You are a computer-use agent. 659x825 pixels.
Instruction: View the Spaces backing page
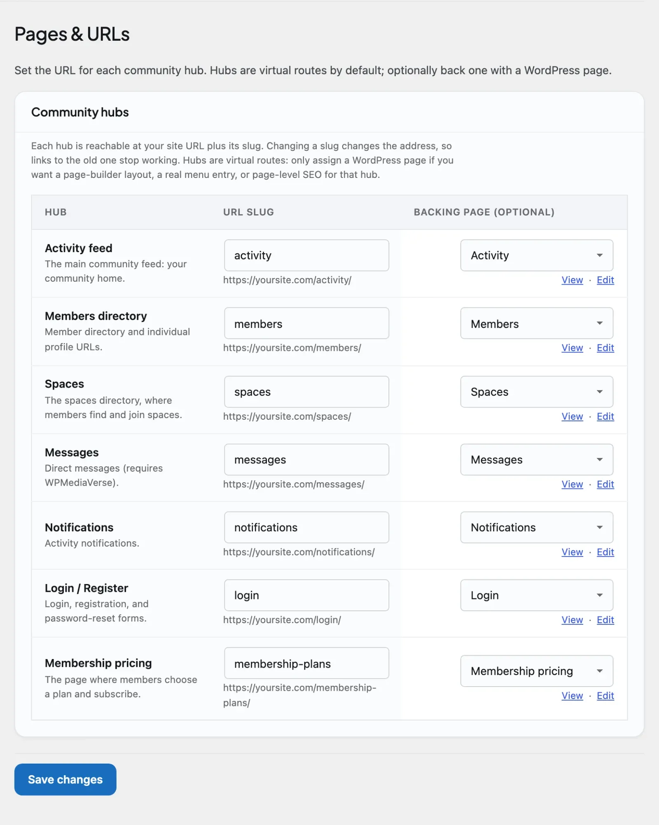[572, 416]
